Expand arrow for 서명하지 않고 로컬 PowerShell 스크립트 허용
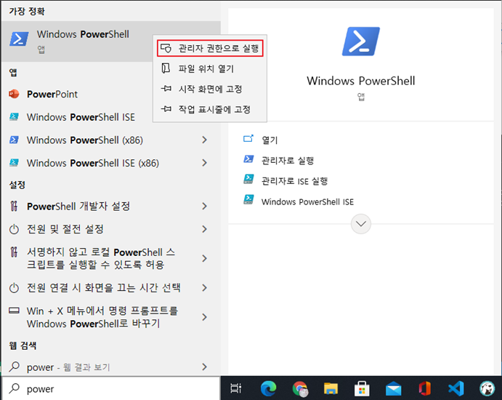 coord(204,258)
